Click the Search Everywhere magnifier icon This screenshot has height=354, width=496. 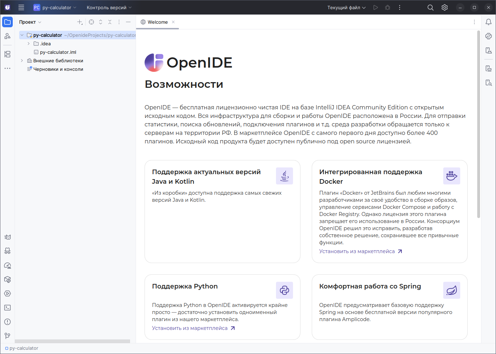[430, 7]
